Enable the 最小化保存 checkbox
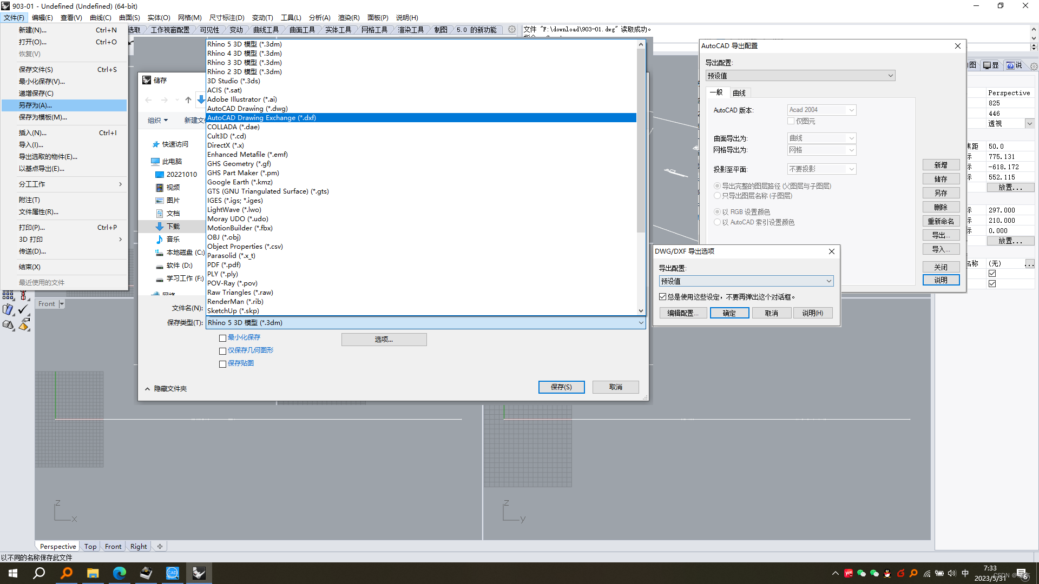Image resolution: width=1039 pixels, height=584 pixels. [222, 338]
